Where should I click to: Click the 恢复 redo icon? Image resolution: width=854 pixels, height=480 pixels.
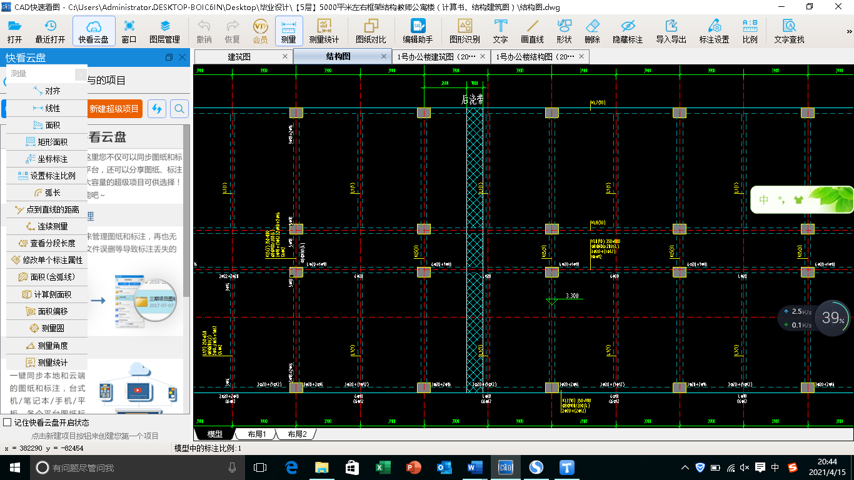pyautogui.click(x=233, y=31)
